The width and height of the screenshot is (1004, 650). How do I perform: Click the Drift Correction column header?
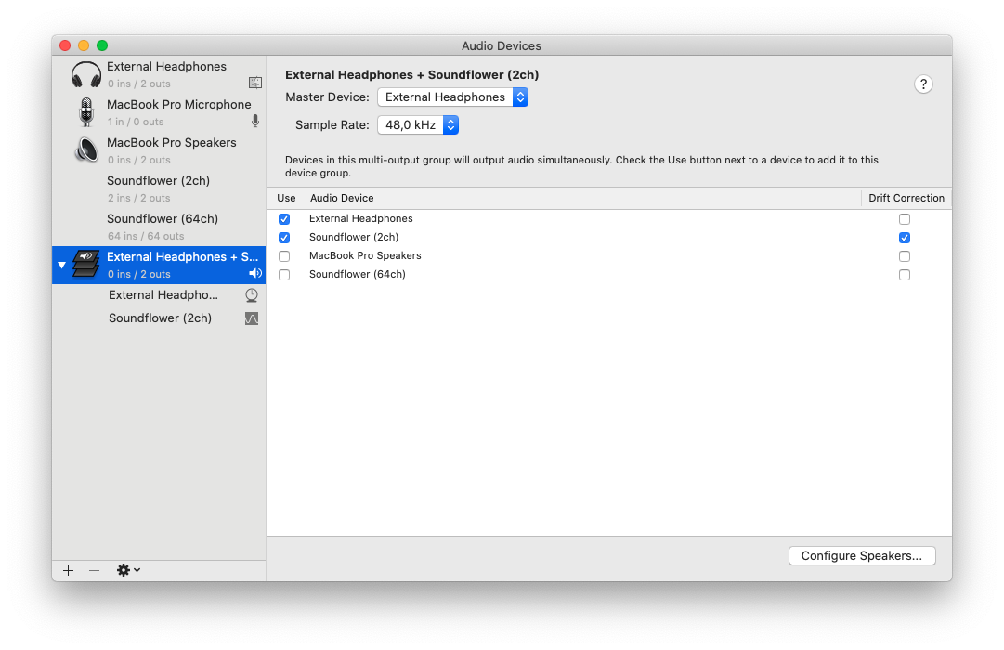(x=906, y=198)
